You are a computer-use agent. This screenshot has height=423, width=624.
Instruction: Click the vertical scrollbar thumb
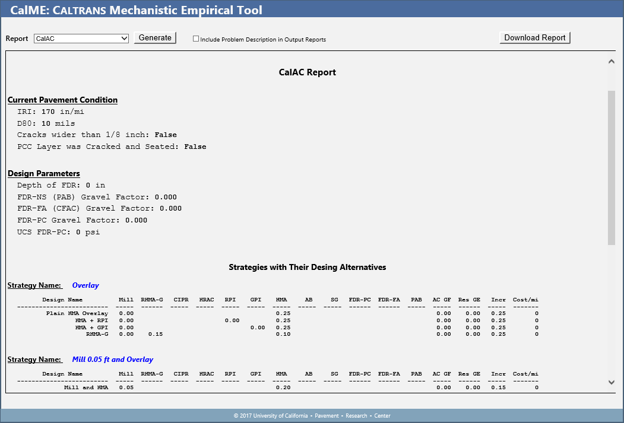tap(612, 166)
